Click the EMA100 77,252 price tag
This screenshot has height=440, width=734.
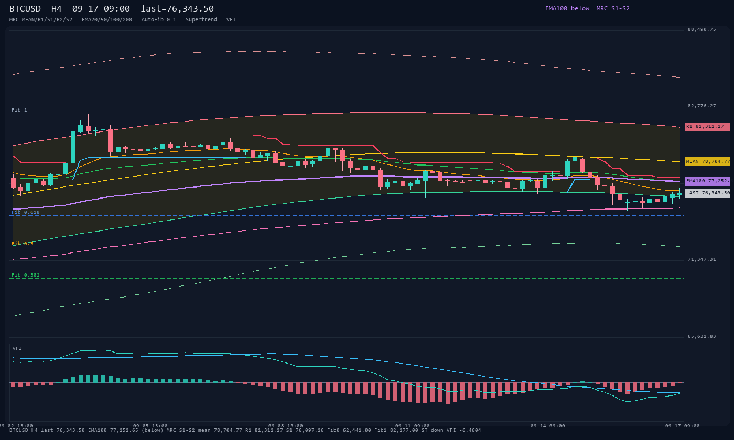tap(707, 181)
